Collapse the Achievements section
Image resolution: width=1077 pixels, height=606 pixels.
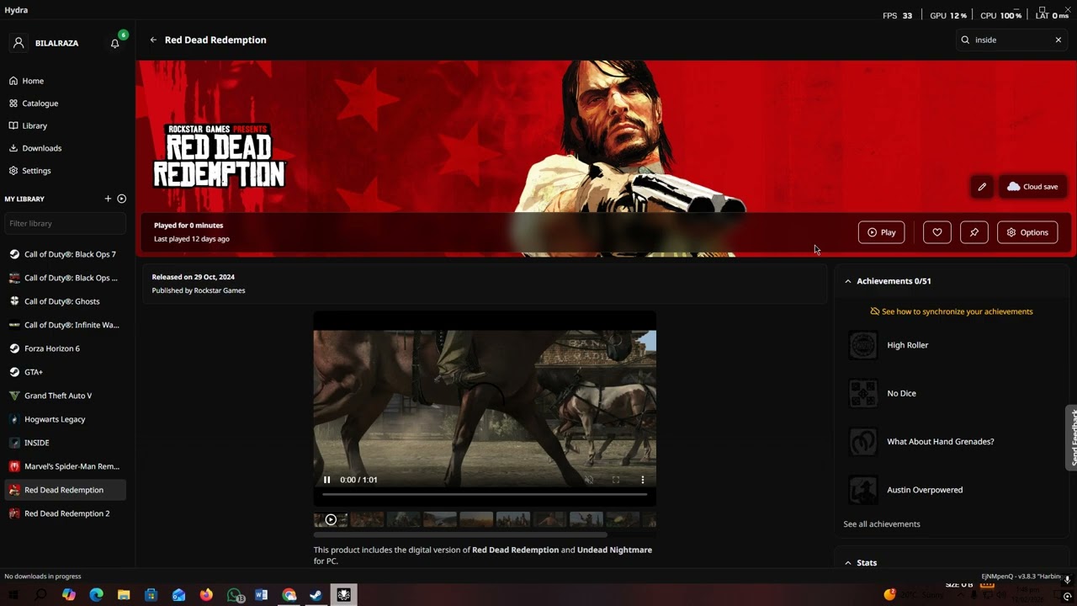pos(847,281)
